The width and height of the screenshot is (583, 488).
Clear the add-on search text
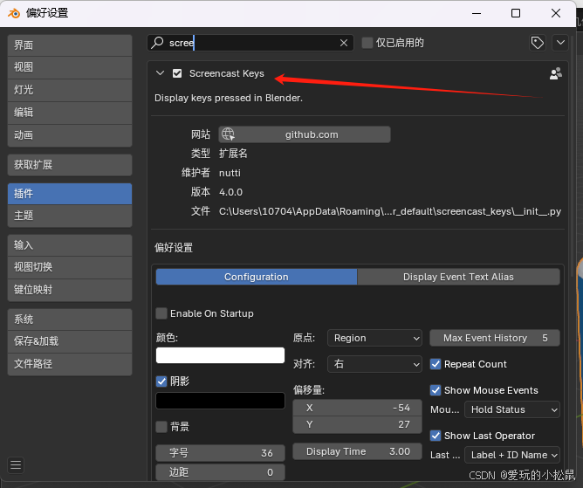[x=344, y=43]
